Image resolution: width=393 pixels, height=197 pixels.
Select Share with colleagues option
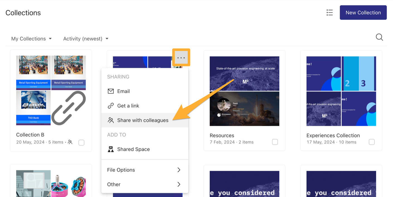(x=145, y=120)
